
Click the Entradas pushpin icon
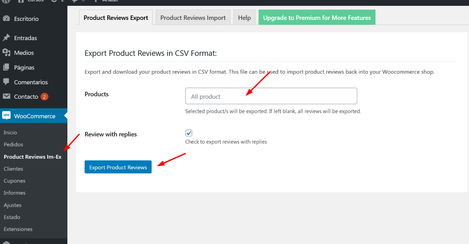point(6,38)
